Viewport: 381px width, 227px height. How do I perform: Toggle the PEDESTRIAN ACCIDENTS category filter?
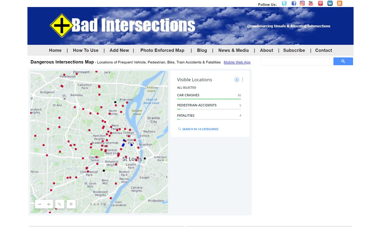coord(197,105)
